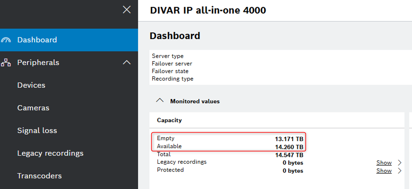412x189 pixels.
Task: Collapse the Peripherals submenu chevron
Action: 127,62
